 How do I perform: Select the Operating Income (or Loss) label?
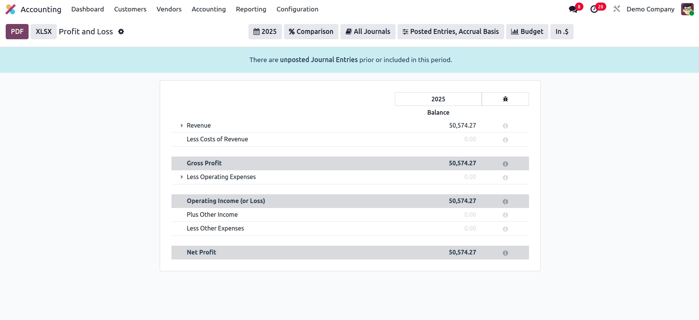point(226,201)
